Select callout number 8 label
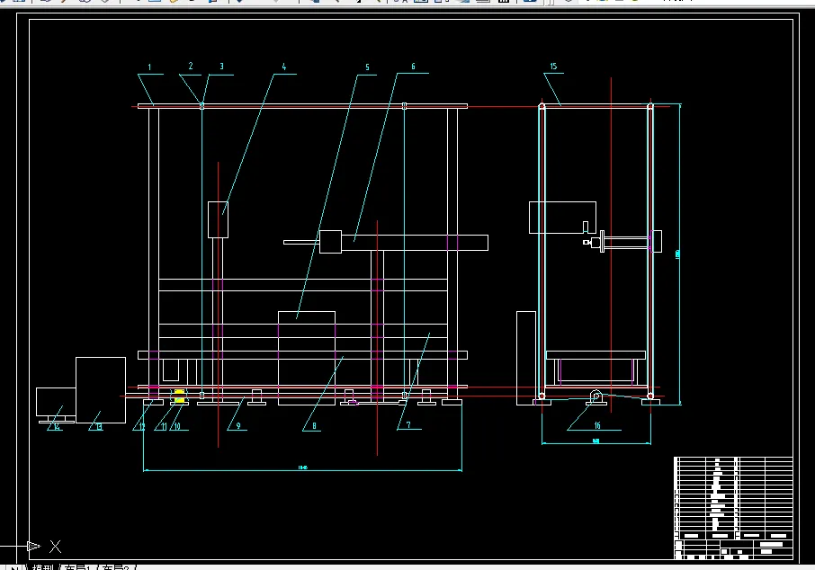This screenshot has width=815, height=570. click(314, 425)
